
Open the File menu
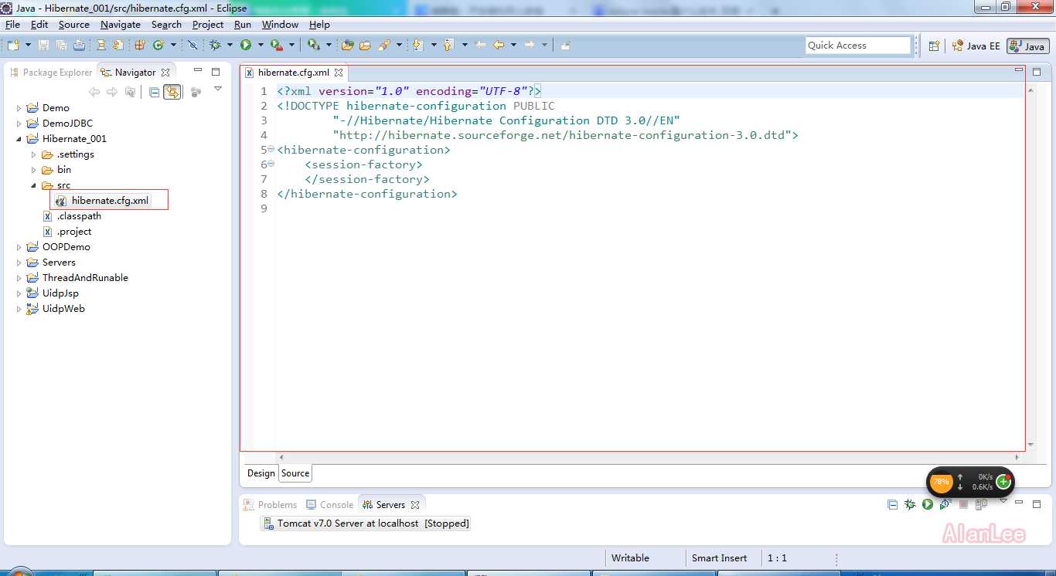point(12,25)
